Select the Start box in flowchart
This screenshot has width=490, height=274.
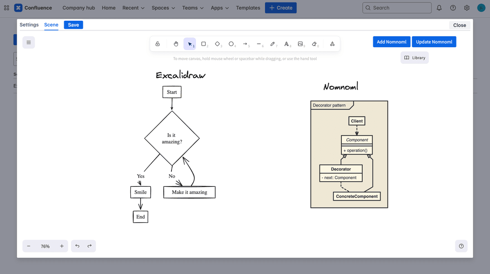(172, 92)
